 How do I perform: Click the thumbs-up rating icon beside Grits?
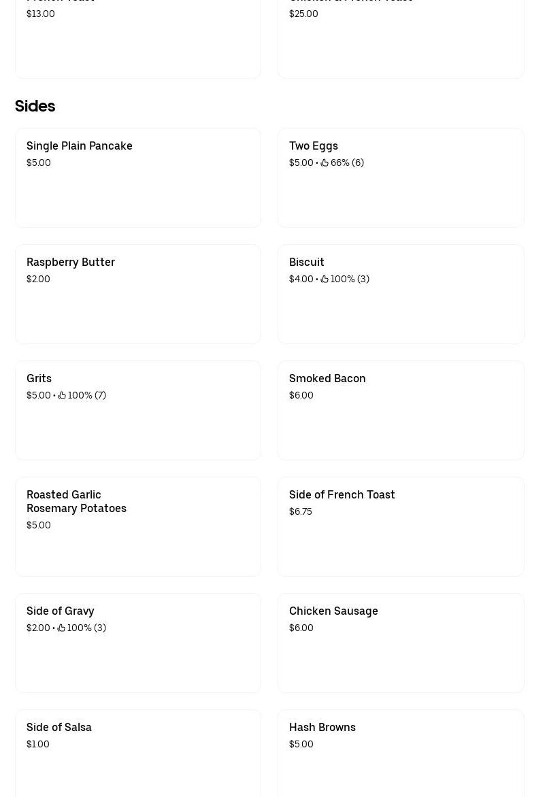point(62,395)
